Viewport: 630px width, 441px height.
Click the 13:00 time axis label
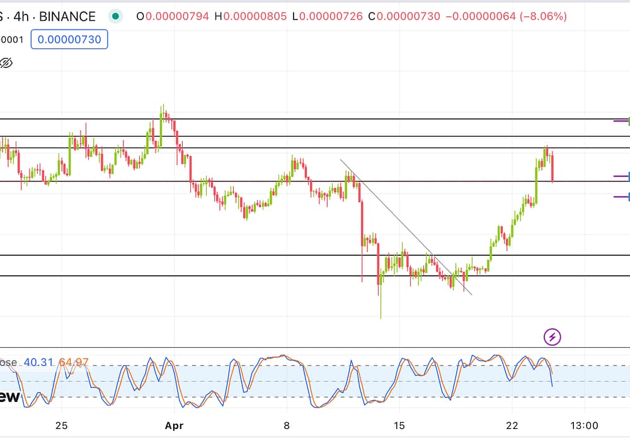pos(584,425)
